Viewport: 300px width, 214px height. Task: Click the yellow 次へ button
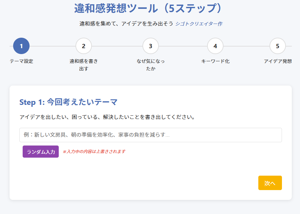(270, 183)
